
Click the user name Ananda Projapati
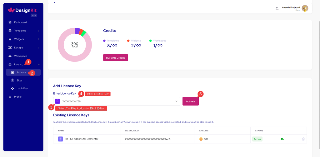click(291, 7)
